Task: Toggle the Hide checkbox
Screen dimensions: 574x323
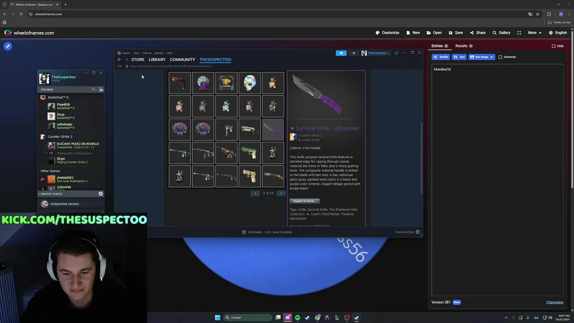Action: click(x=553, y=46)
